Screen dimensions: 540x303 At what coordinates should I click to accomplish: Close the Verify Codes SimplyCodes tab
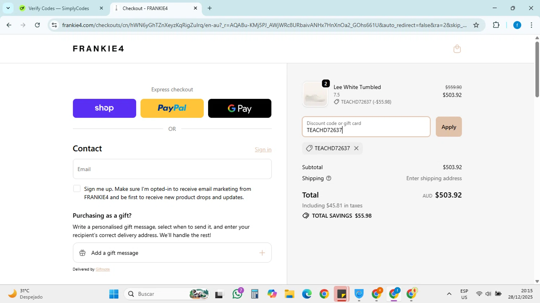101,8
